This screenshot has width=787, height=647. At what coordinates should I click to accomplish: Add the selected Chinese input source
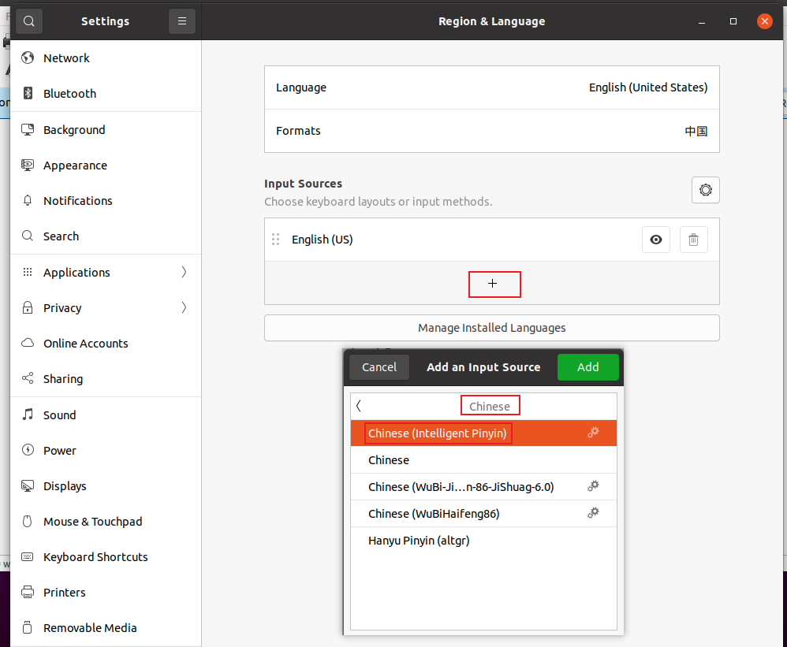pos(587,366)
